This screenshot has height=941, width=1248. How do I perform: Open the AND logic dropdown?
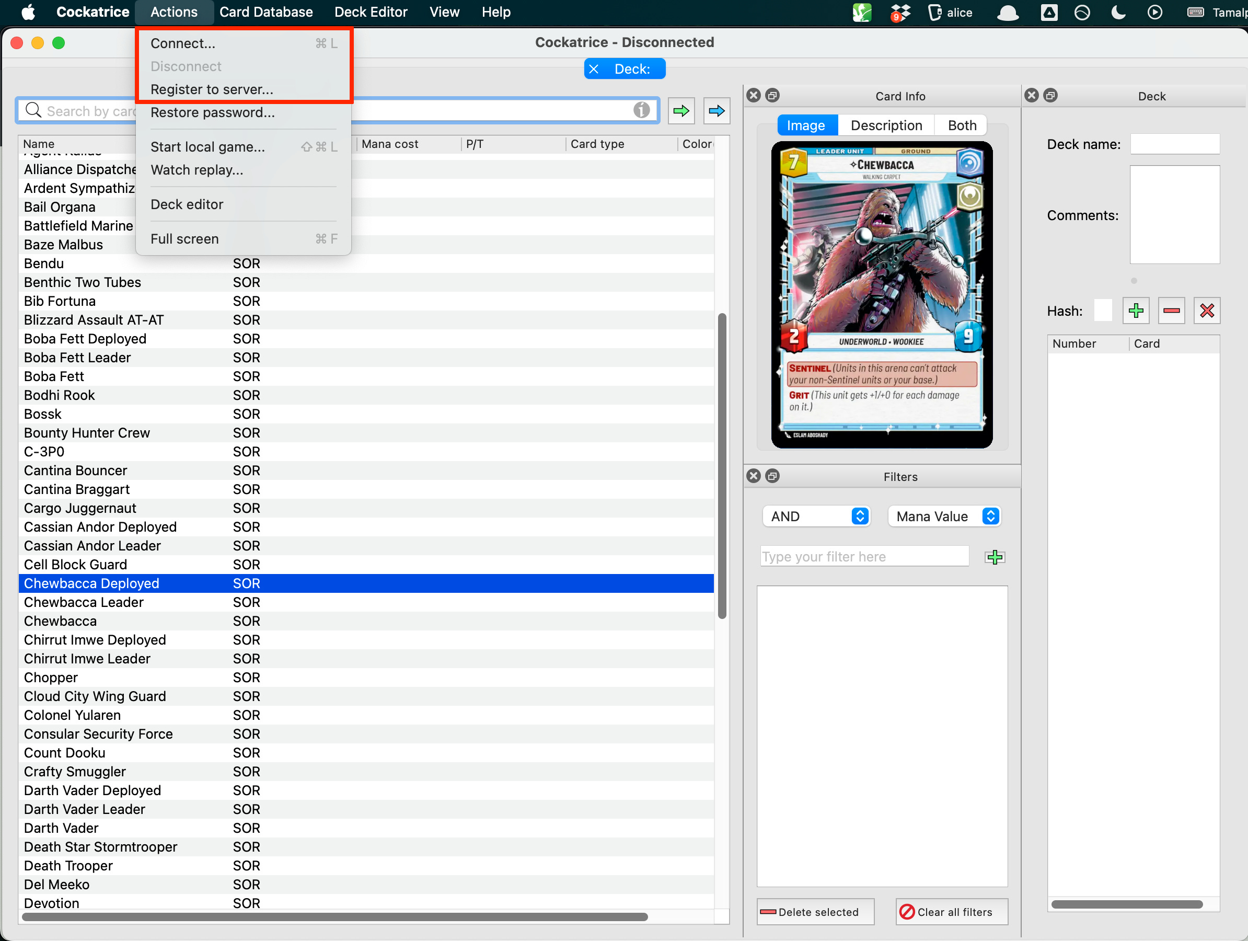click(816, 516)
